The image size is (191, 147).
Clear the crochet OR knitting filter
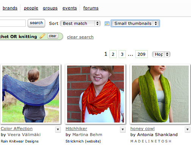53,36
